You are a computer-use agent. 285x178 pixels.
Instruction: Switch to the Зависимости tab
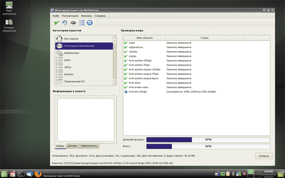89,146
